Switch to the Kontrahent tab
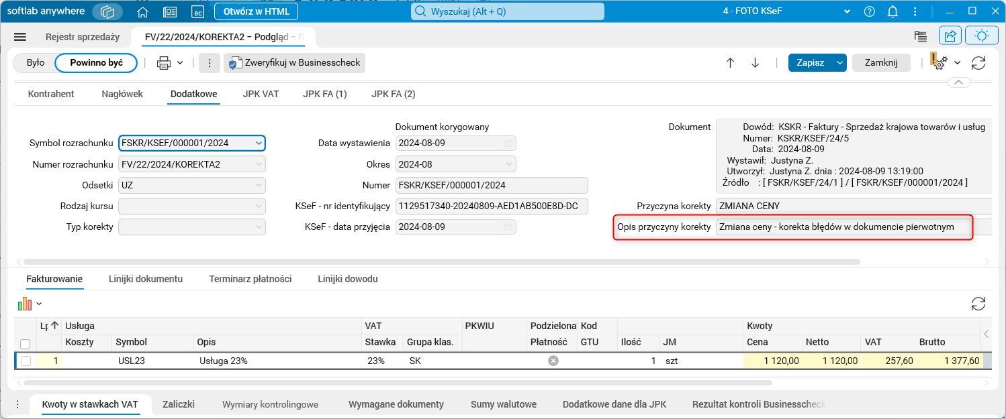 51,94
